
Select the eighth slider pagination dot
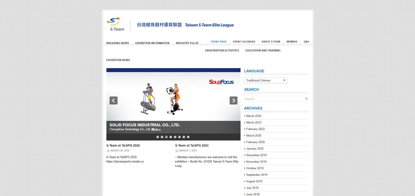click(x=188, y=137)
